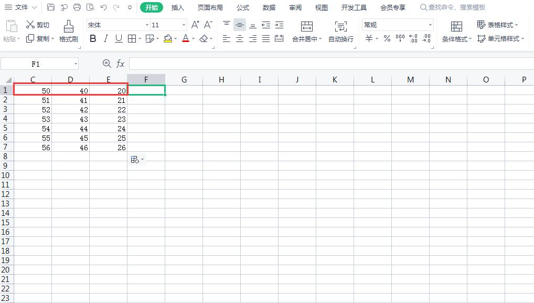
Task: Switch to the Insert (插入) tab
Action: (177, 7)
